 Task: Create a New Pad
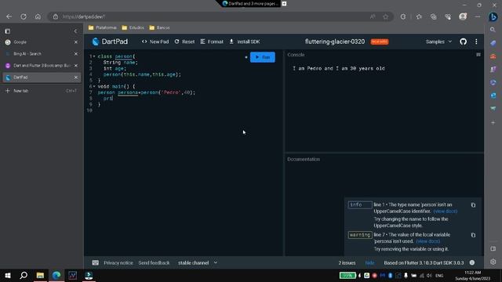(155, 42)
